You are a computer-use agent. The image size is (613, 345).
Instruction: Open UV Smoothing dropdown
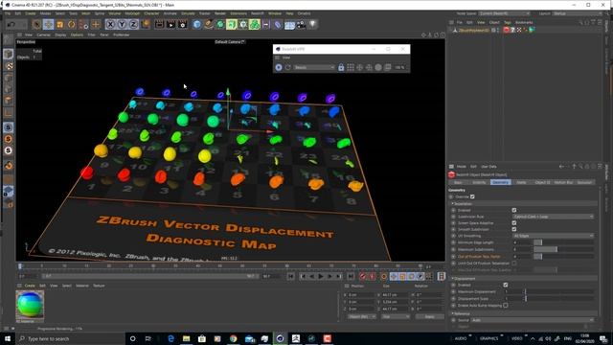(554, 236)
